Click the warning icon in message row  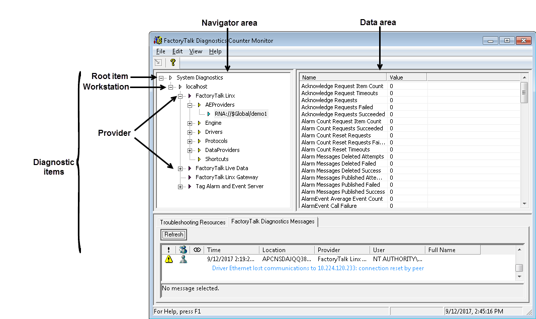pyautogui.click(x=169, y=259)
